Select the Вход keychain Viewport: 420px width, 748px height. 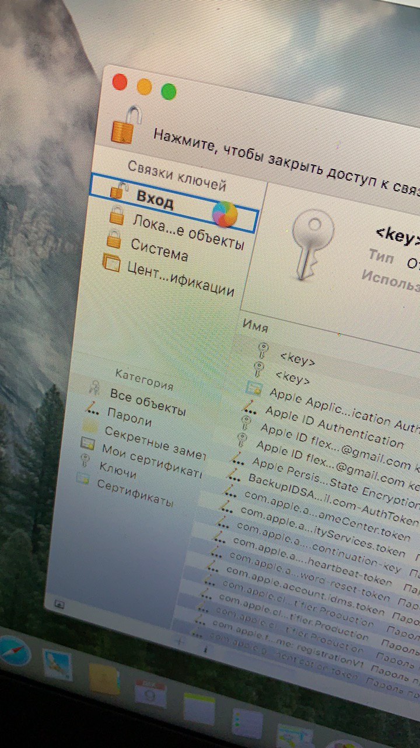coord(173,203)
